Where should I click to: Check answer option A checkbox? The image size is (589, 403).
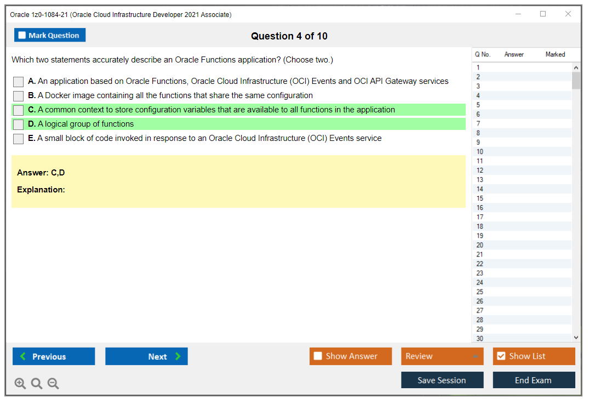point(18,81)
